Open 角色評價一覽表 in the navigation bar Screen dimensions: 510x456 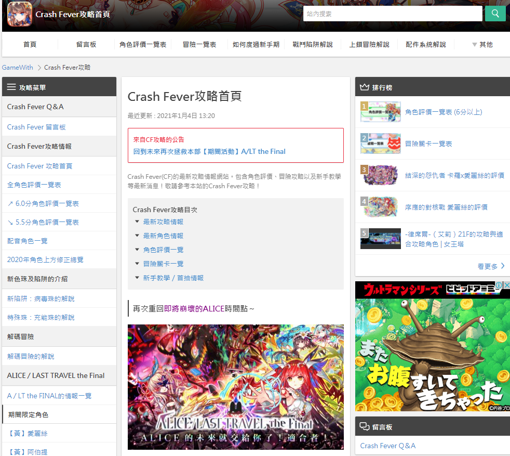point(143,45)
